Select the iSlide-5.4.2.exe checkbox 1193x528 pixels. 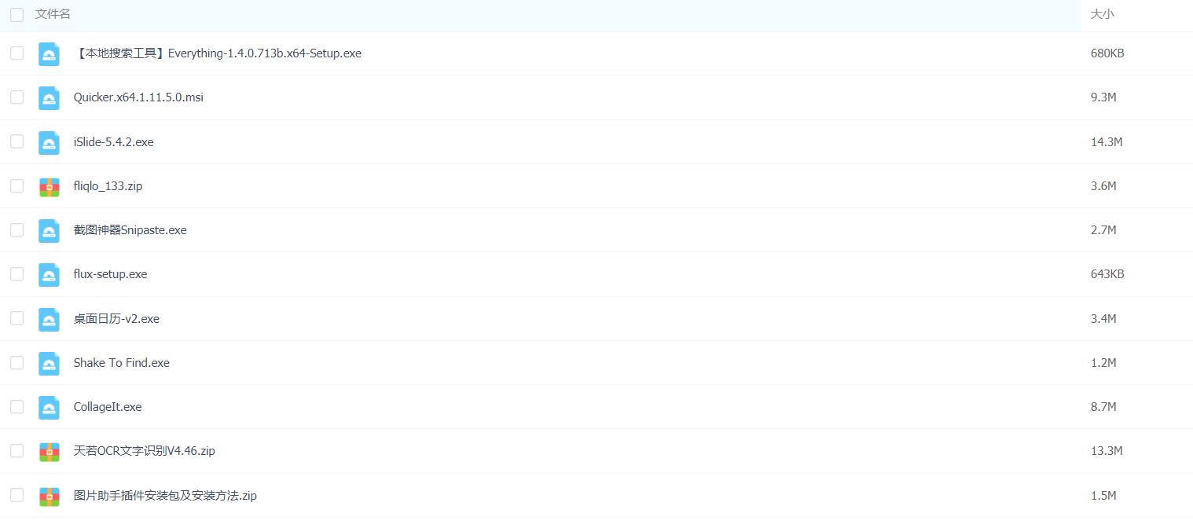[17, 141]
